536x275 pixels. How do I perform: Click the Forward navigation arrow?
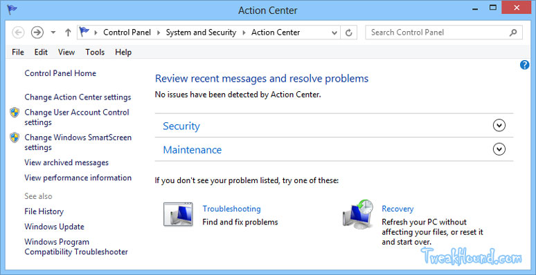(37, 32)
